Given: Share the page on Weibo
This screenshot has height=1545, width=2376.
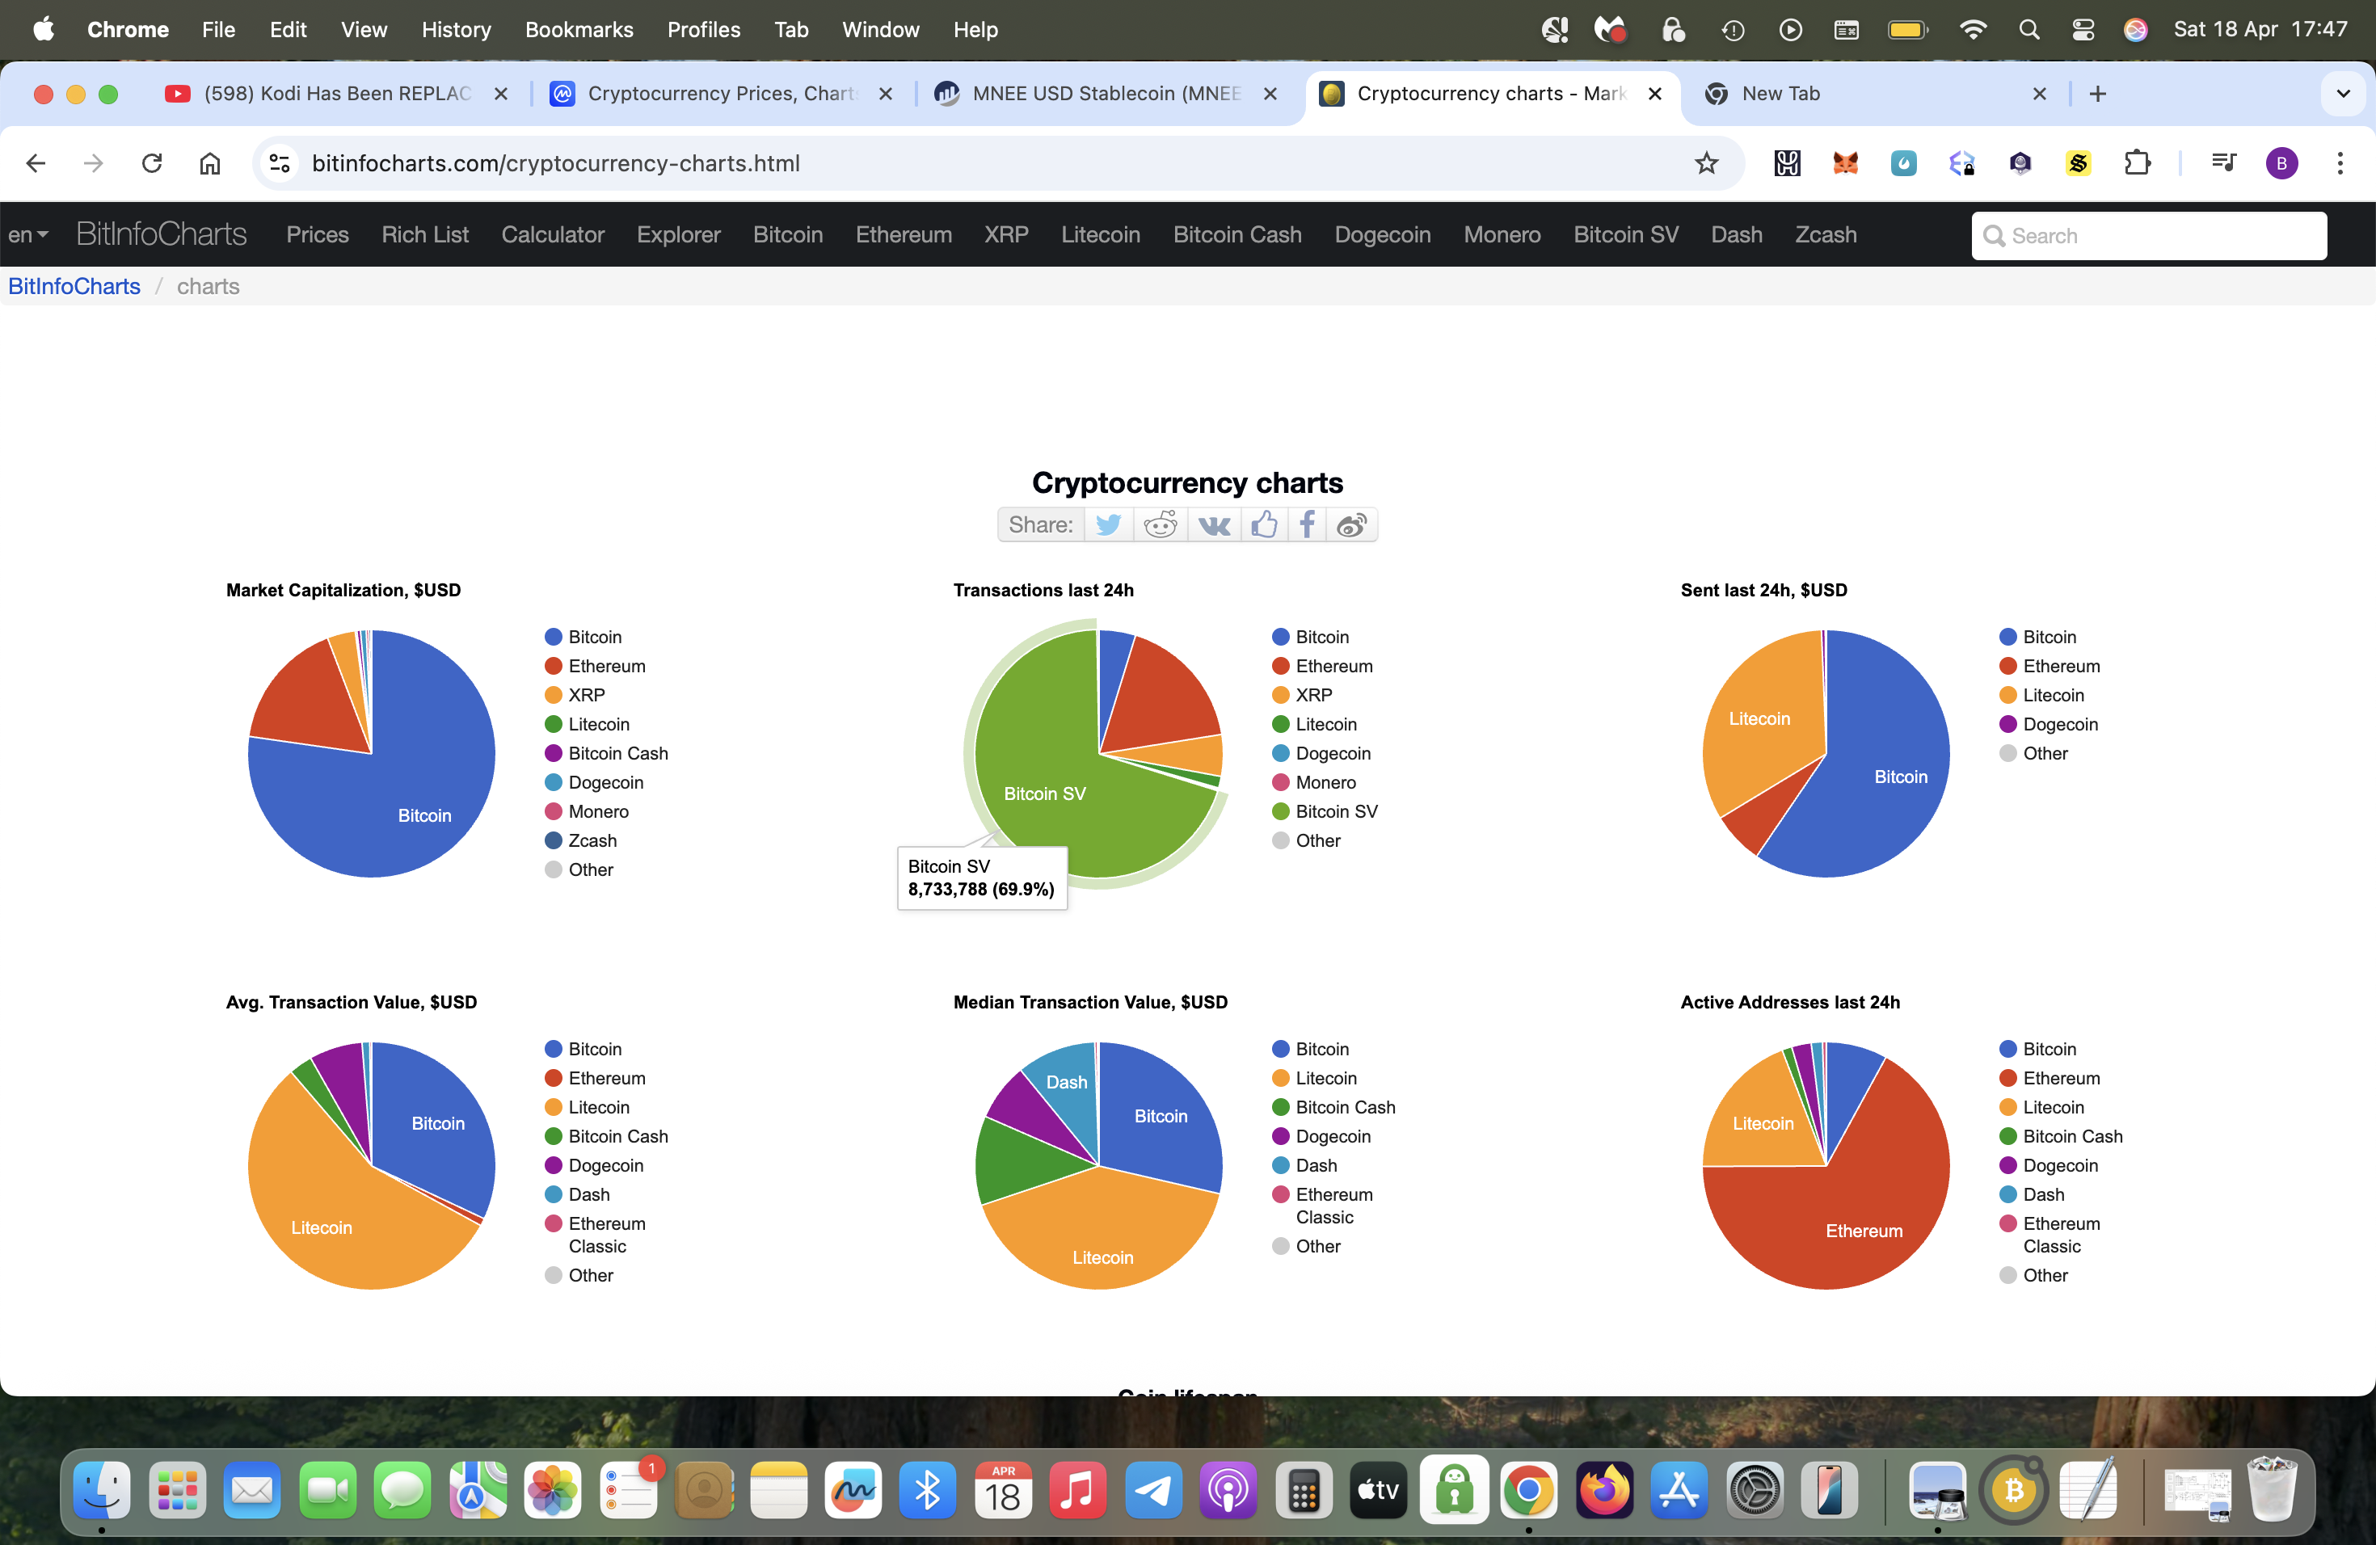Looking at the screenshot, I should (1352, 525).
